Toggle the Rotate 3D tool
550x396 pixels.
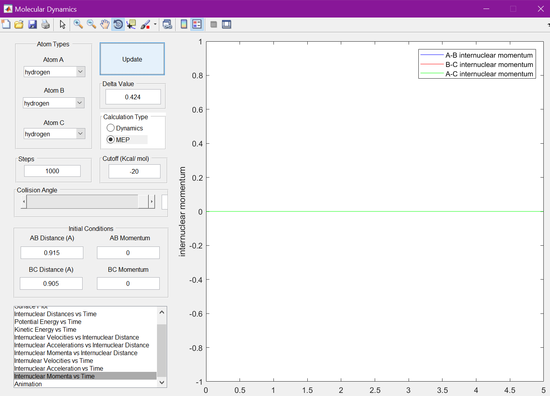coord(118,25)
